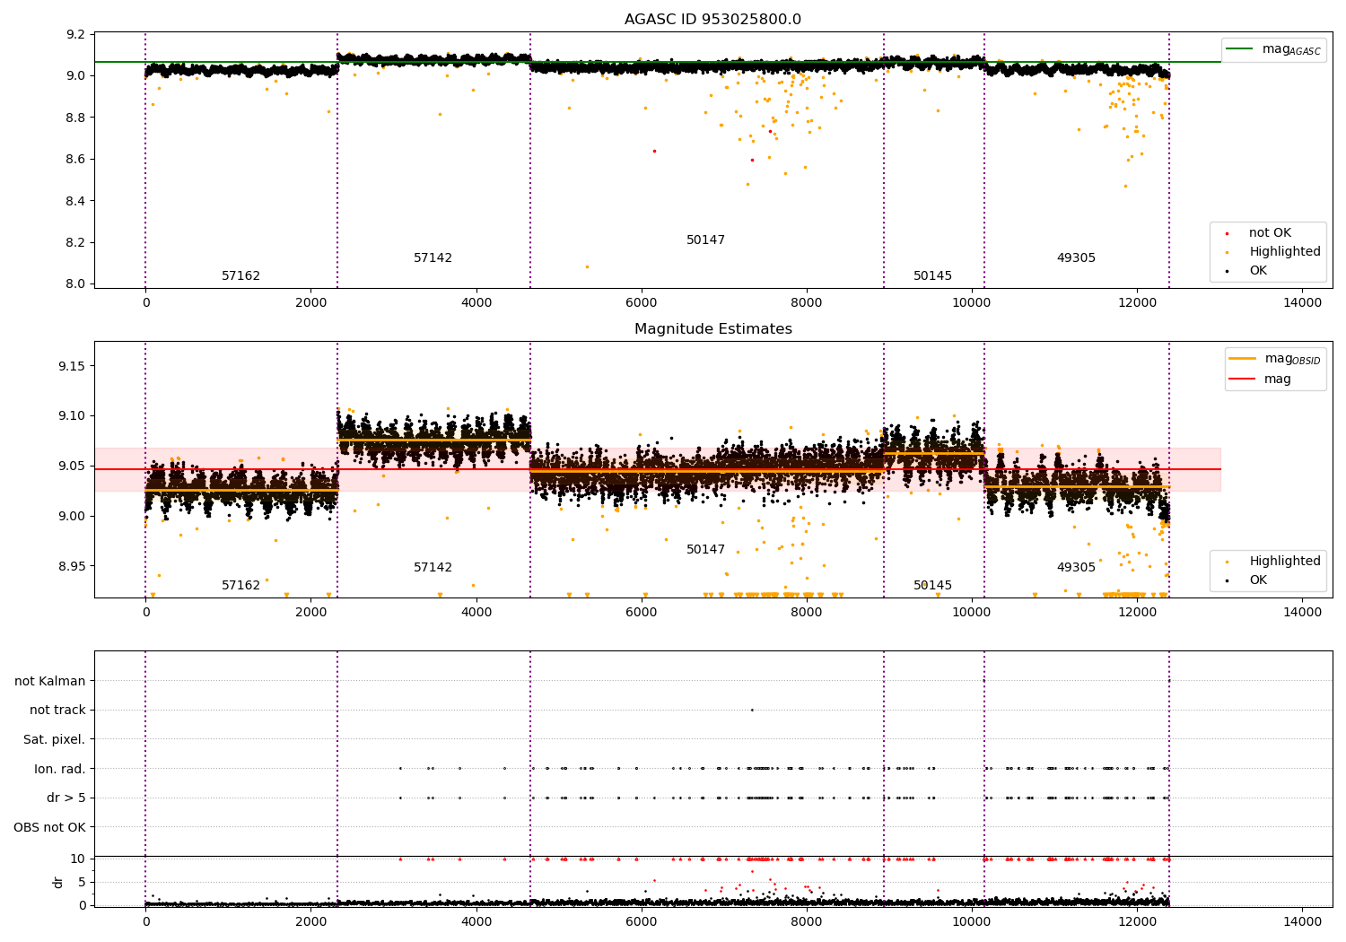
Task: Click the 9.10 y-axis tick in middle panel
Action: pyautogui.click(x=73, y=416)
